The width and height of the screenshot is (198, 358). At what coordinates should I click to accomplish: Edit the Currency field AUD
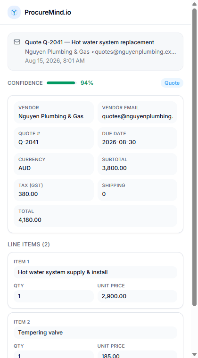[x=54, y=164]
